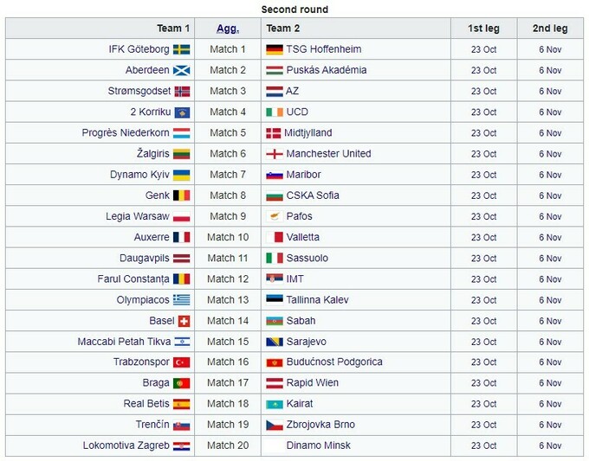Click the Swiss flag next to Basel
Image resolution: width=589 pixels, height=461 pixels.
point(182,321)
